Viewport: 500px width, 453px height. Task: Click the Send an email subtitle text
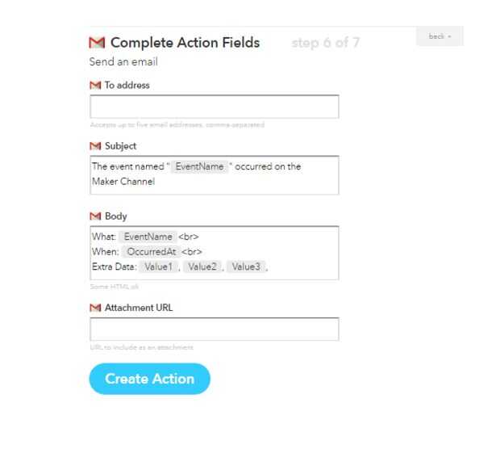(x=123, y=62)
